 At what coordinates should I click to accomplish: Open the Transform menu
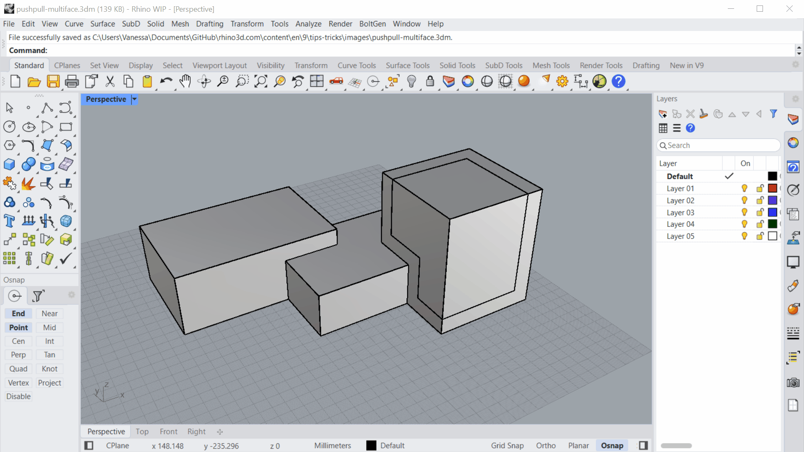pyautogui.click(x=247, y=24)
